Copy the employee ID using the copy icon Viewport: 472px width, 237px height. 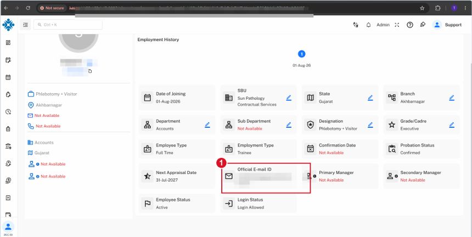point(89,71)
